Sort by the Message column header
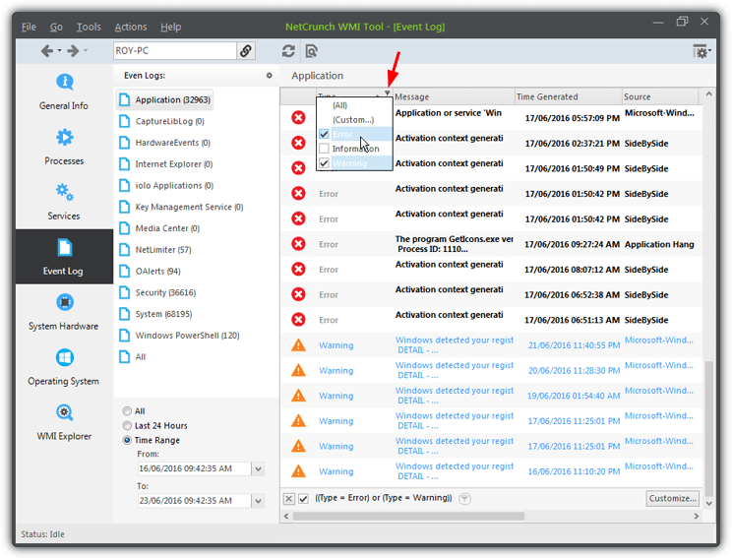732x558 pixels. tap(454, 96)
